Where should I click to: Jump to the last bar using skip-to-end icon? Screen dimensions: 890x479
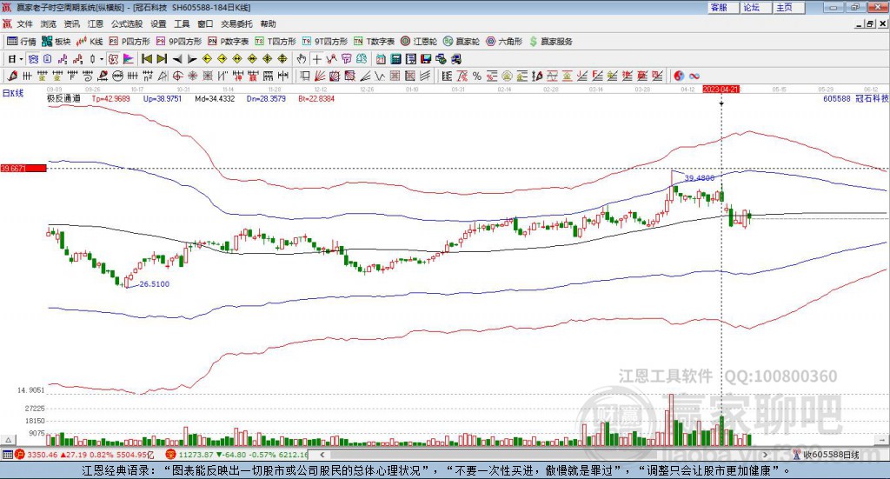pyautogui.click(x=162, y=59)
